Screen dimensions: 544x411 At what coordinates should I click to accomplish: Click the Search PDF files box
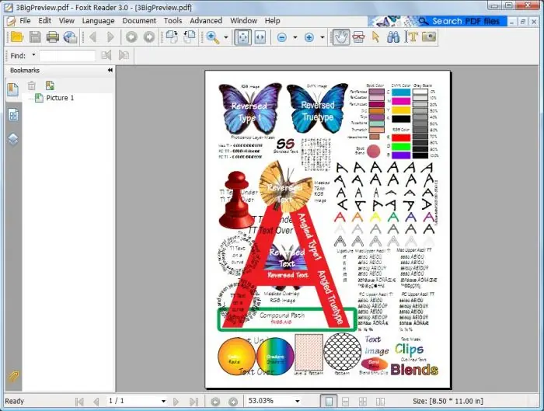point(466,21)
